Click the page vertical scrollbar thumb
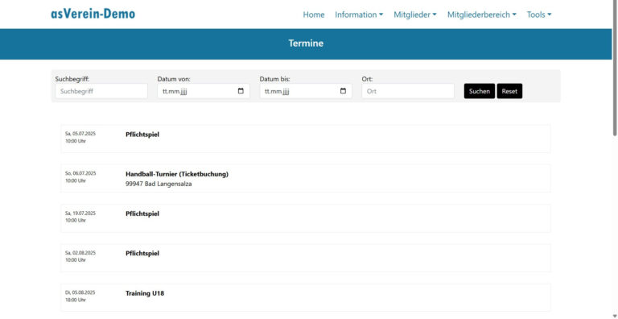The height and width of the screenshot is (319, 618). 615,68
